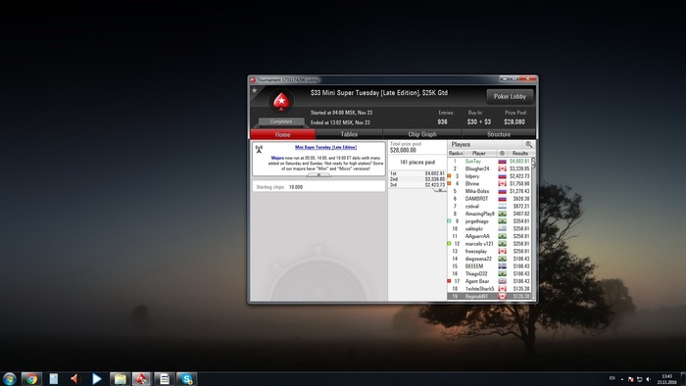
Task: Click the 3rd place prize row
Action: 417,185
